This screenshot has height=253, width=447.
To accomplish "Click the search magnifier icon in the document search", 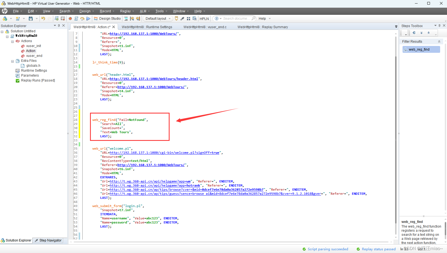I will (253, 18).
